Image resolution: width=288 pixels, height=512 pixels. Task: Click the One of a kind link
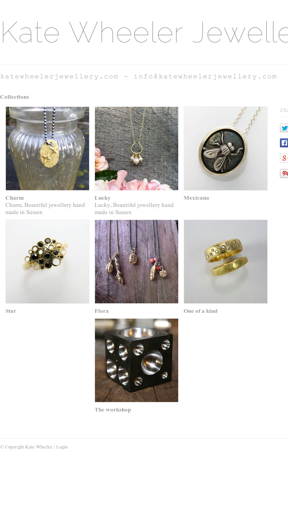pos(200,311)
